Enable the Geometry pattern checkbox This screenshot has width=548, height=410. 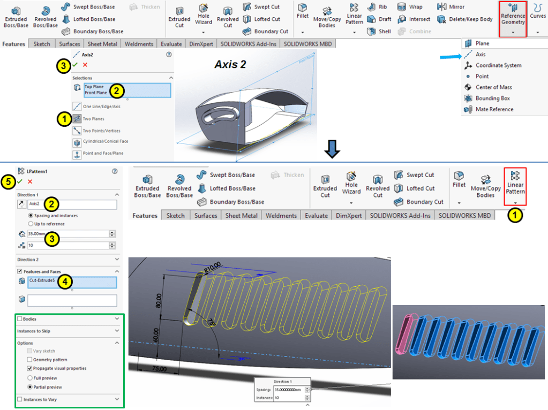[30, 360]
